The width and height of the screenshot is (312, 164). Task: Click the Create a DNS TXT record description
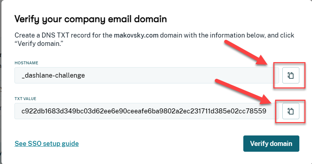(154, 39)
